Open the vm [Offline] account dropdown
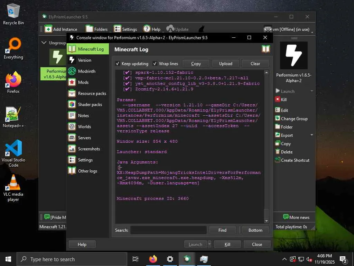354x266 pixels. coord(289,29)
